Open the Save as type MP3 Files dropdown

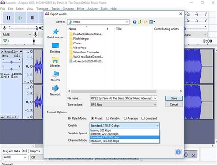point(124,105)
